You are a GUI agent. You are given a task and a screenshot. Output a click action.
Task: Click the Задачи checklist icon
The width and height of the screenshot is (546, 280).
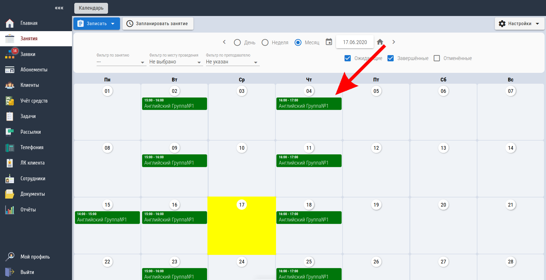point(10,116)
